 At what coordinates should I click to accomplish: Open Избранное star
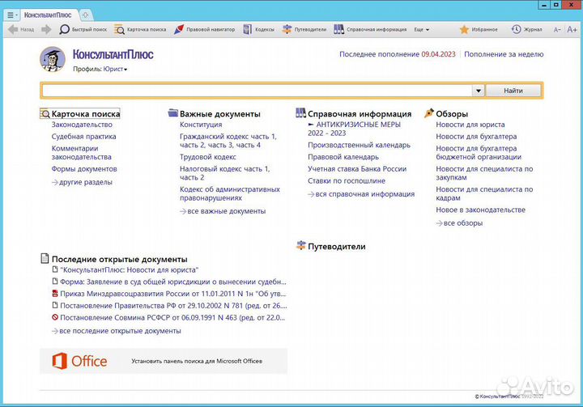tap(479, 29)
